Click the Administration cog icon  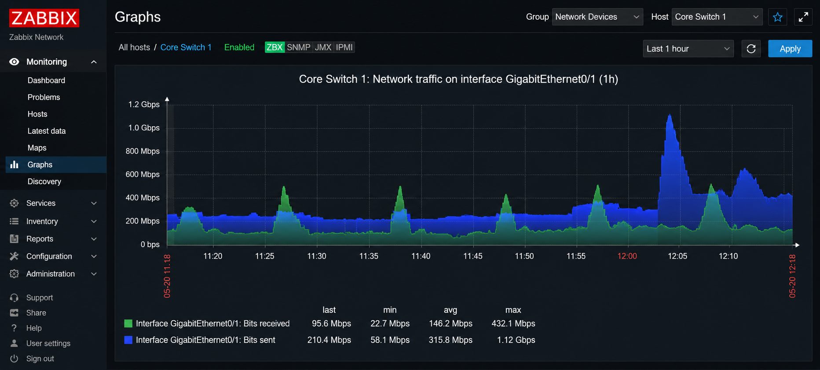(x=14, y=274)
